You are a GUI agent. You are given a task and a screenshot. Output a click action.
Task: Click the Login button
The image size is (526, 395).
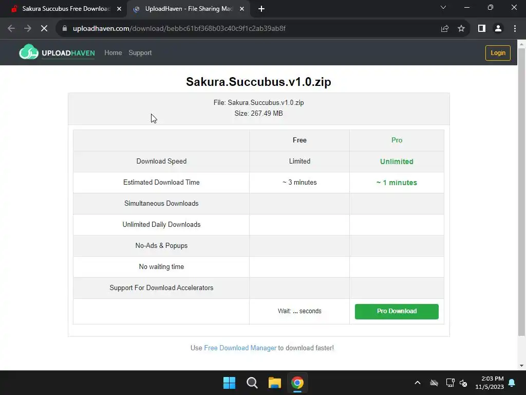[x=498, y=53]
